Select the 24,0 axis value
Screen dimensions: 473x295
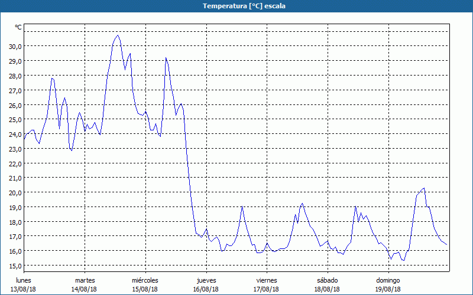click(15, 135)
